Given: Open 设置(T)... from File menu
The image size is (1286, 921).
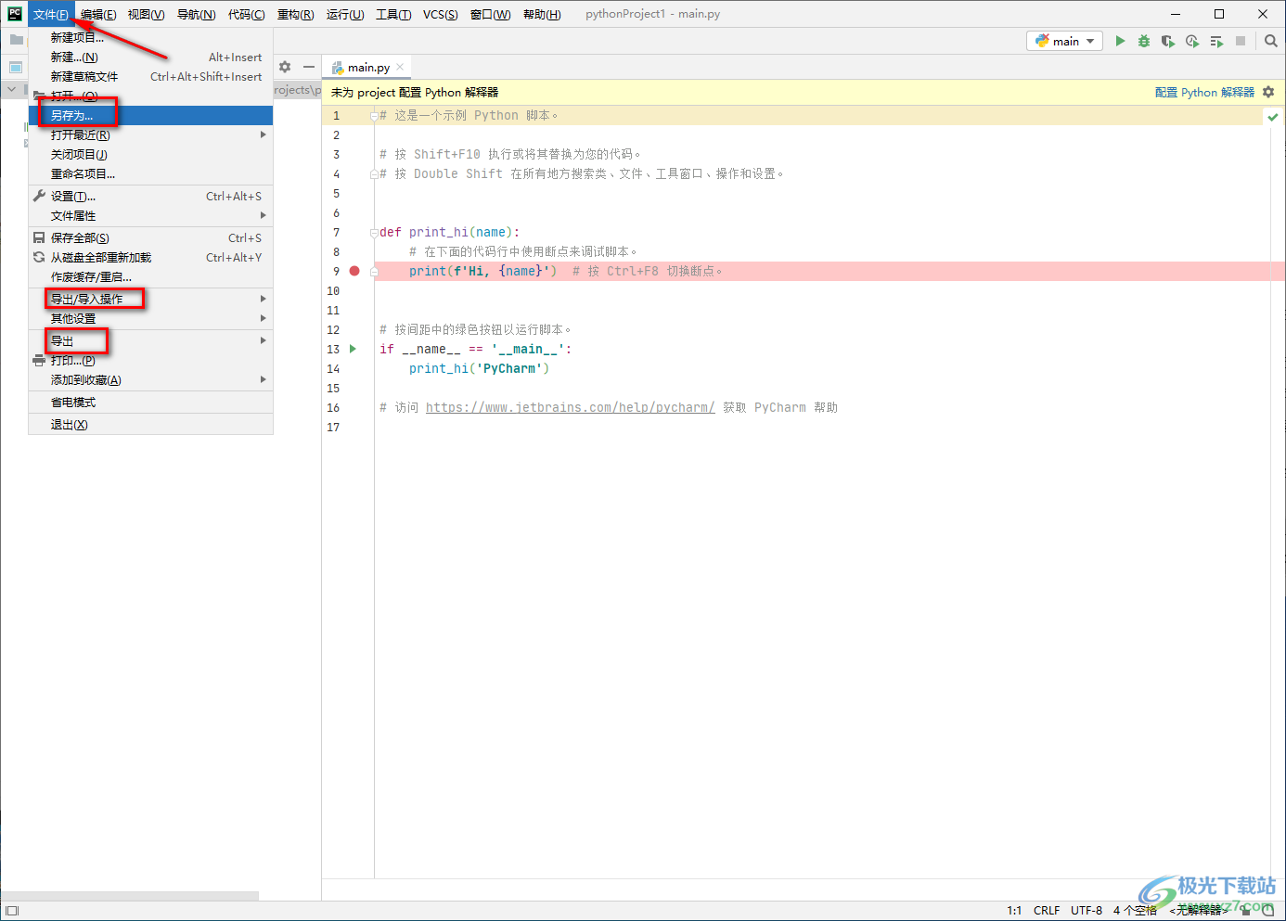Looking at the screenshot, I should [150, 196].
